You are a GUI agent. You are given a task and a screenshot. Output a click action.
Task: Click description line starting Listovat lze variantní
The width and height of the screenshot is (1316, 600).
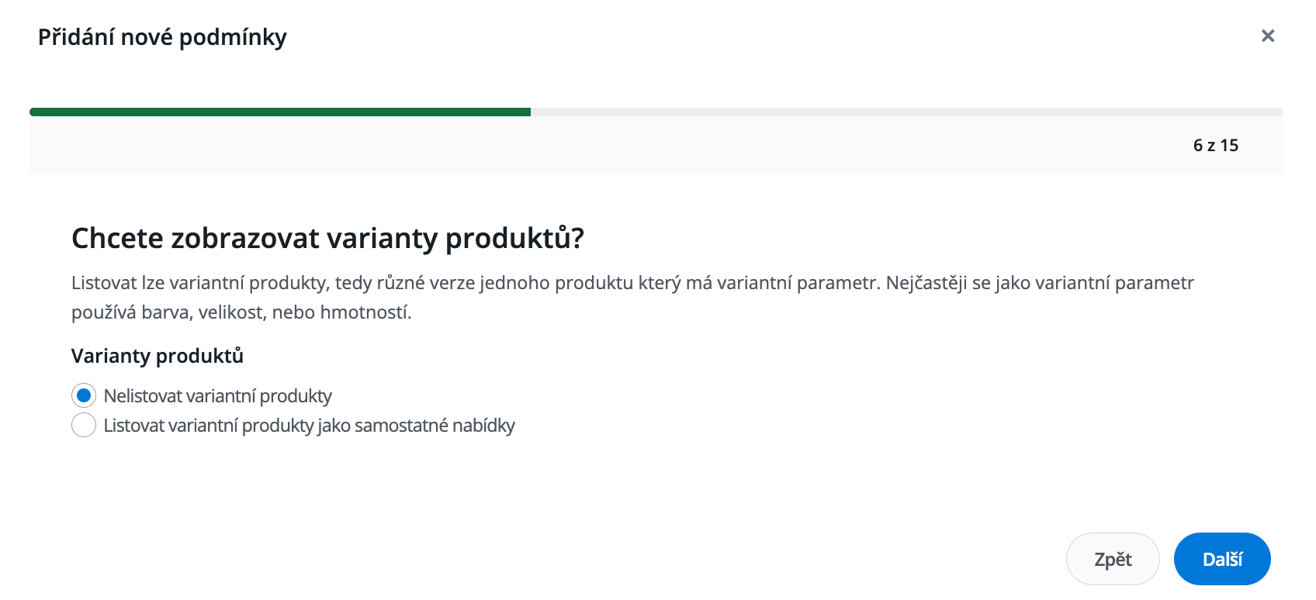466,283
